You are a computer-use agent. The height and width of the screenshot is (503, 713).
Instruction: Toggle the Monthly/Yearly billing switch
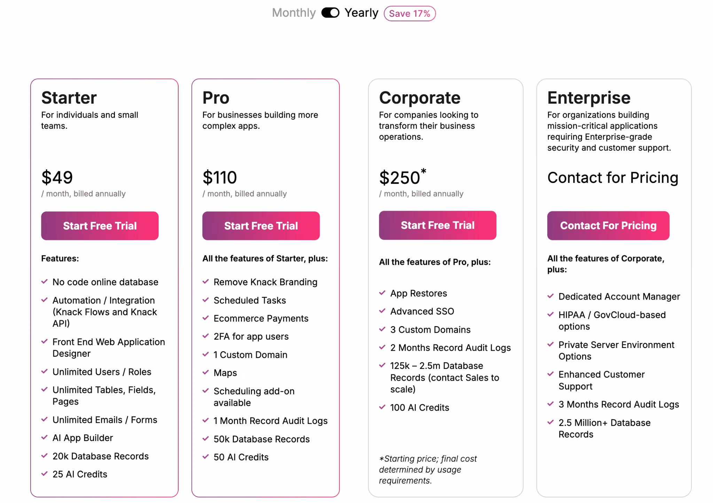(x=330, y=13)
